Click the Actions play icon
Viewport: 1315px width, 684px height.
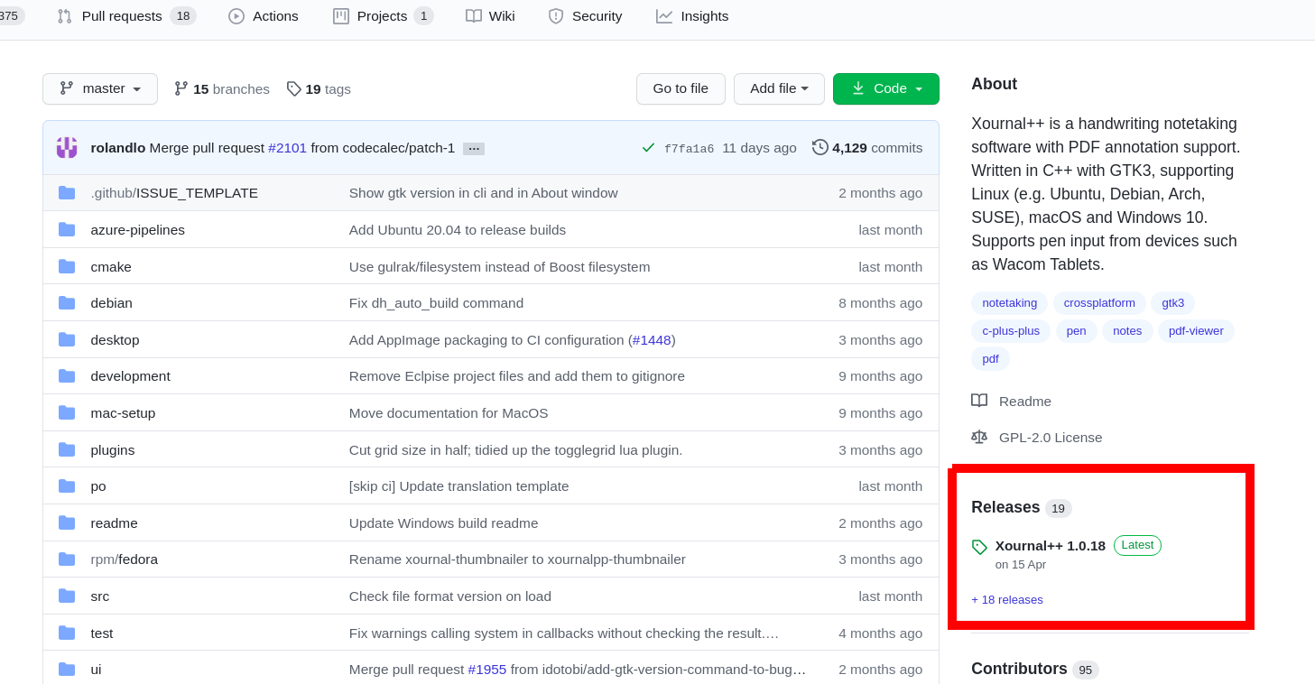pos(236,15)
